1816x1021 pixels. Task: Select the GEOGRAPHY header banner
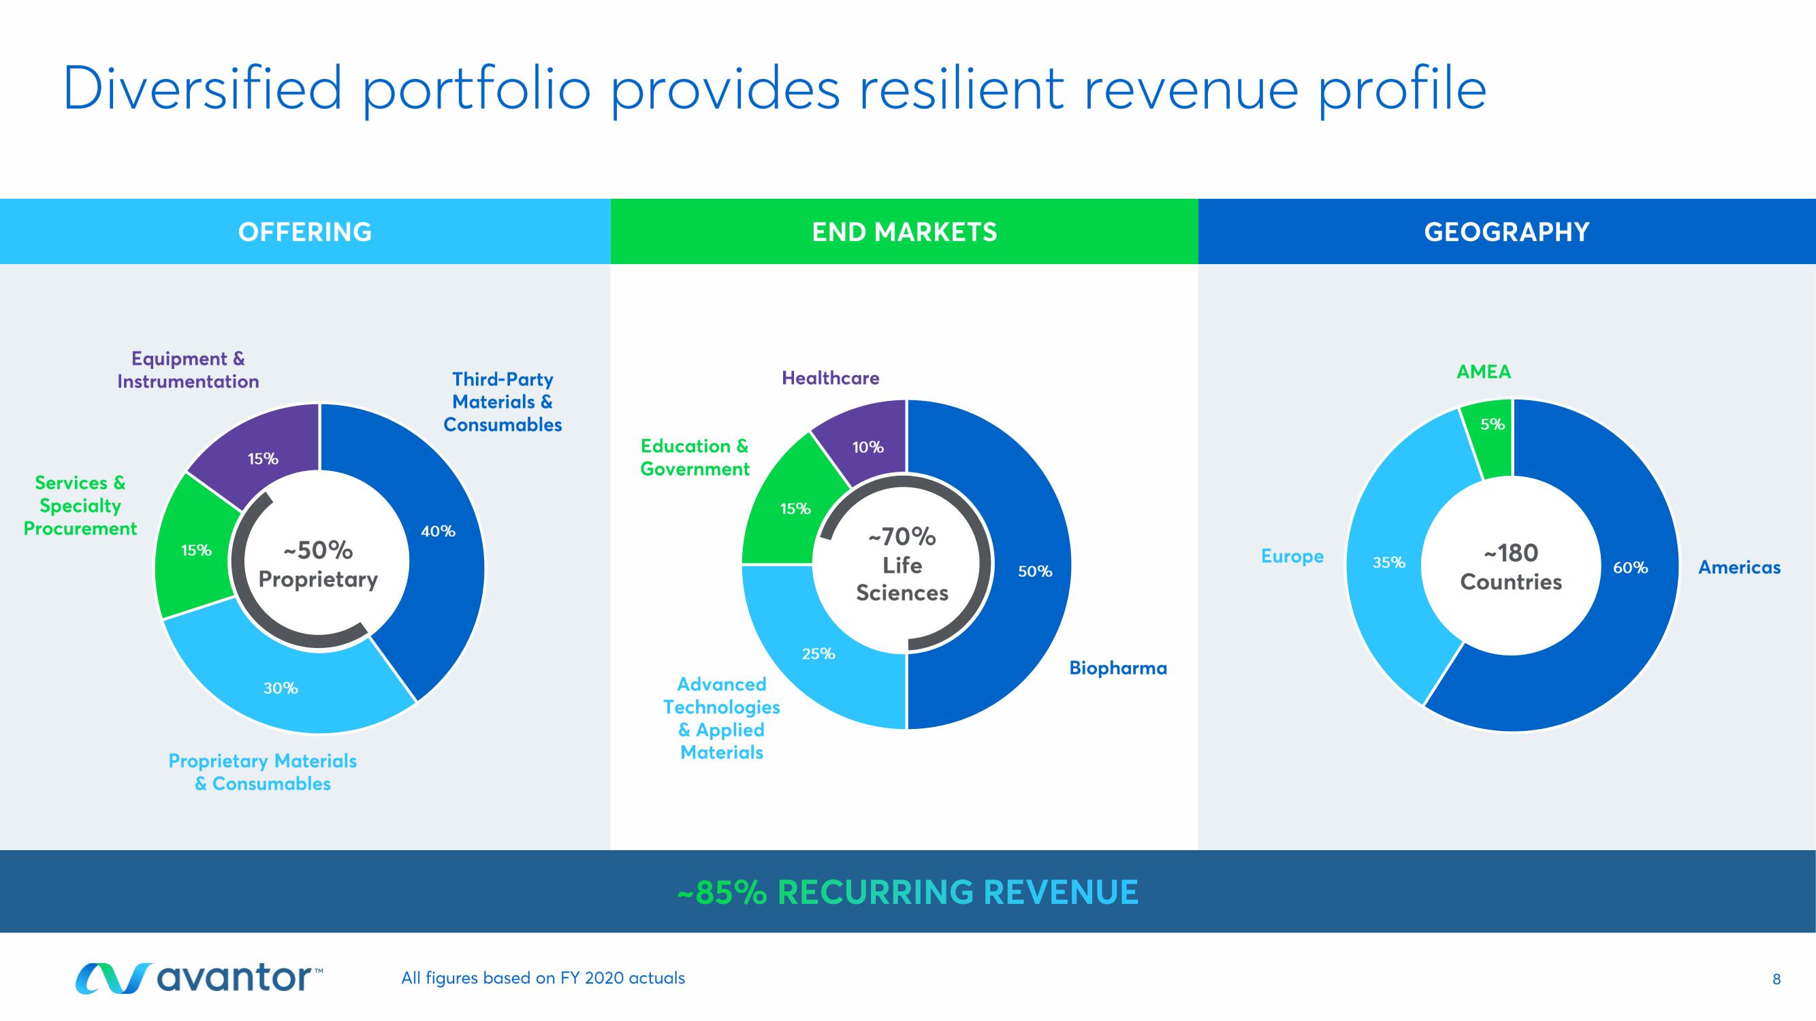tap(1508, 231)
